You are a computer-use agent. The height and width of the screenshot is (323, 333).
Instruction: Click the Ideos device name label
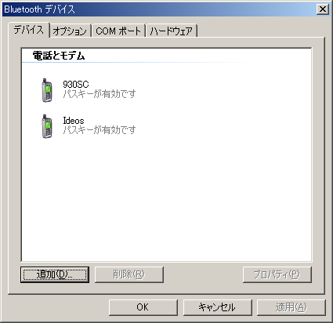pyautogui.click(x=74, y=121)
